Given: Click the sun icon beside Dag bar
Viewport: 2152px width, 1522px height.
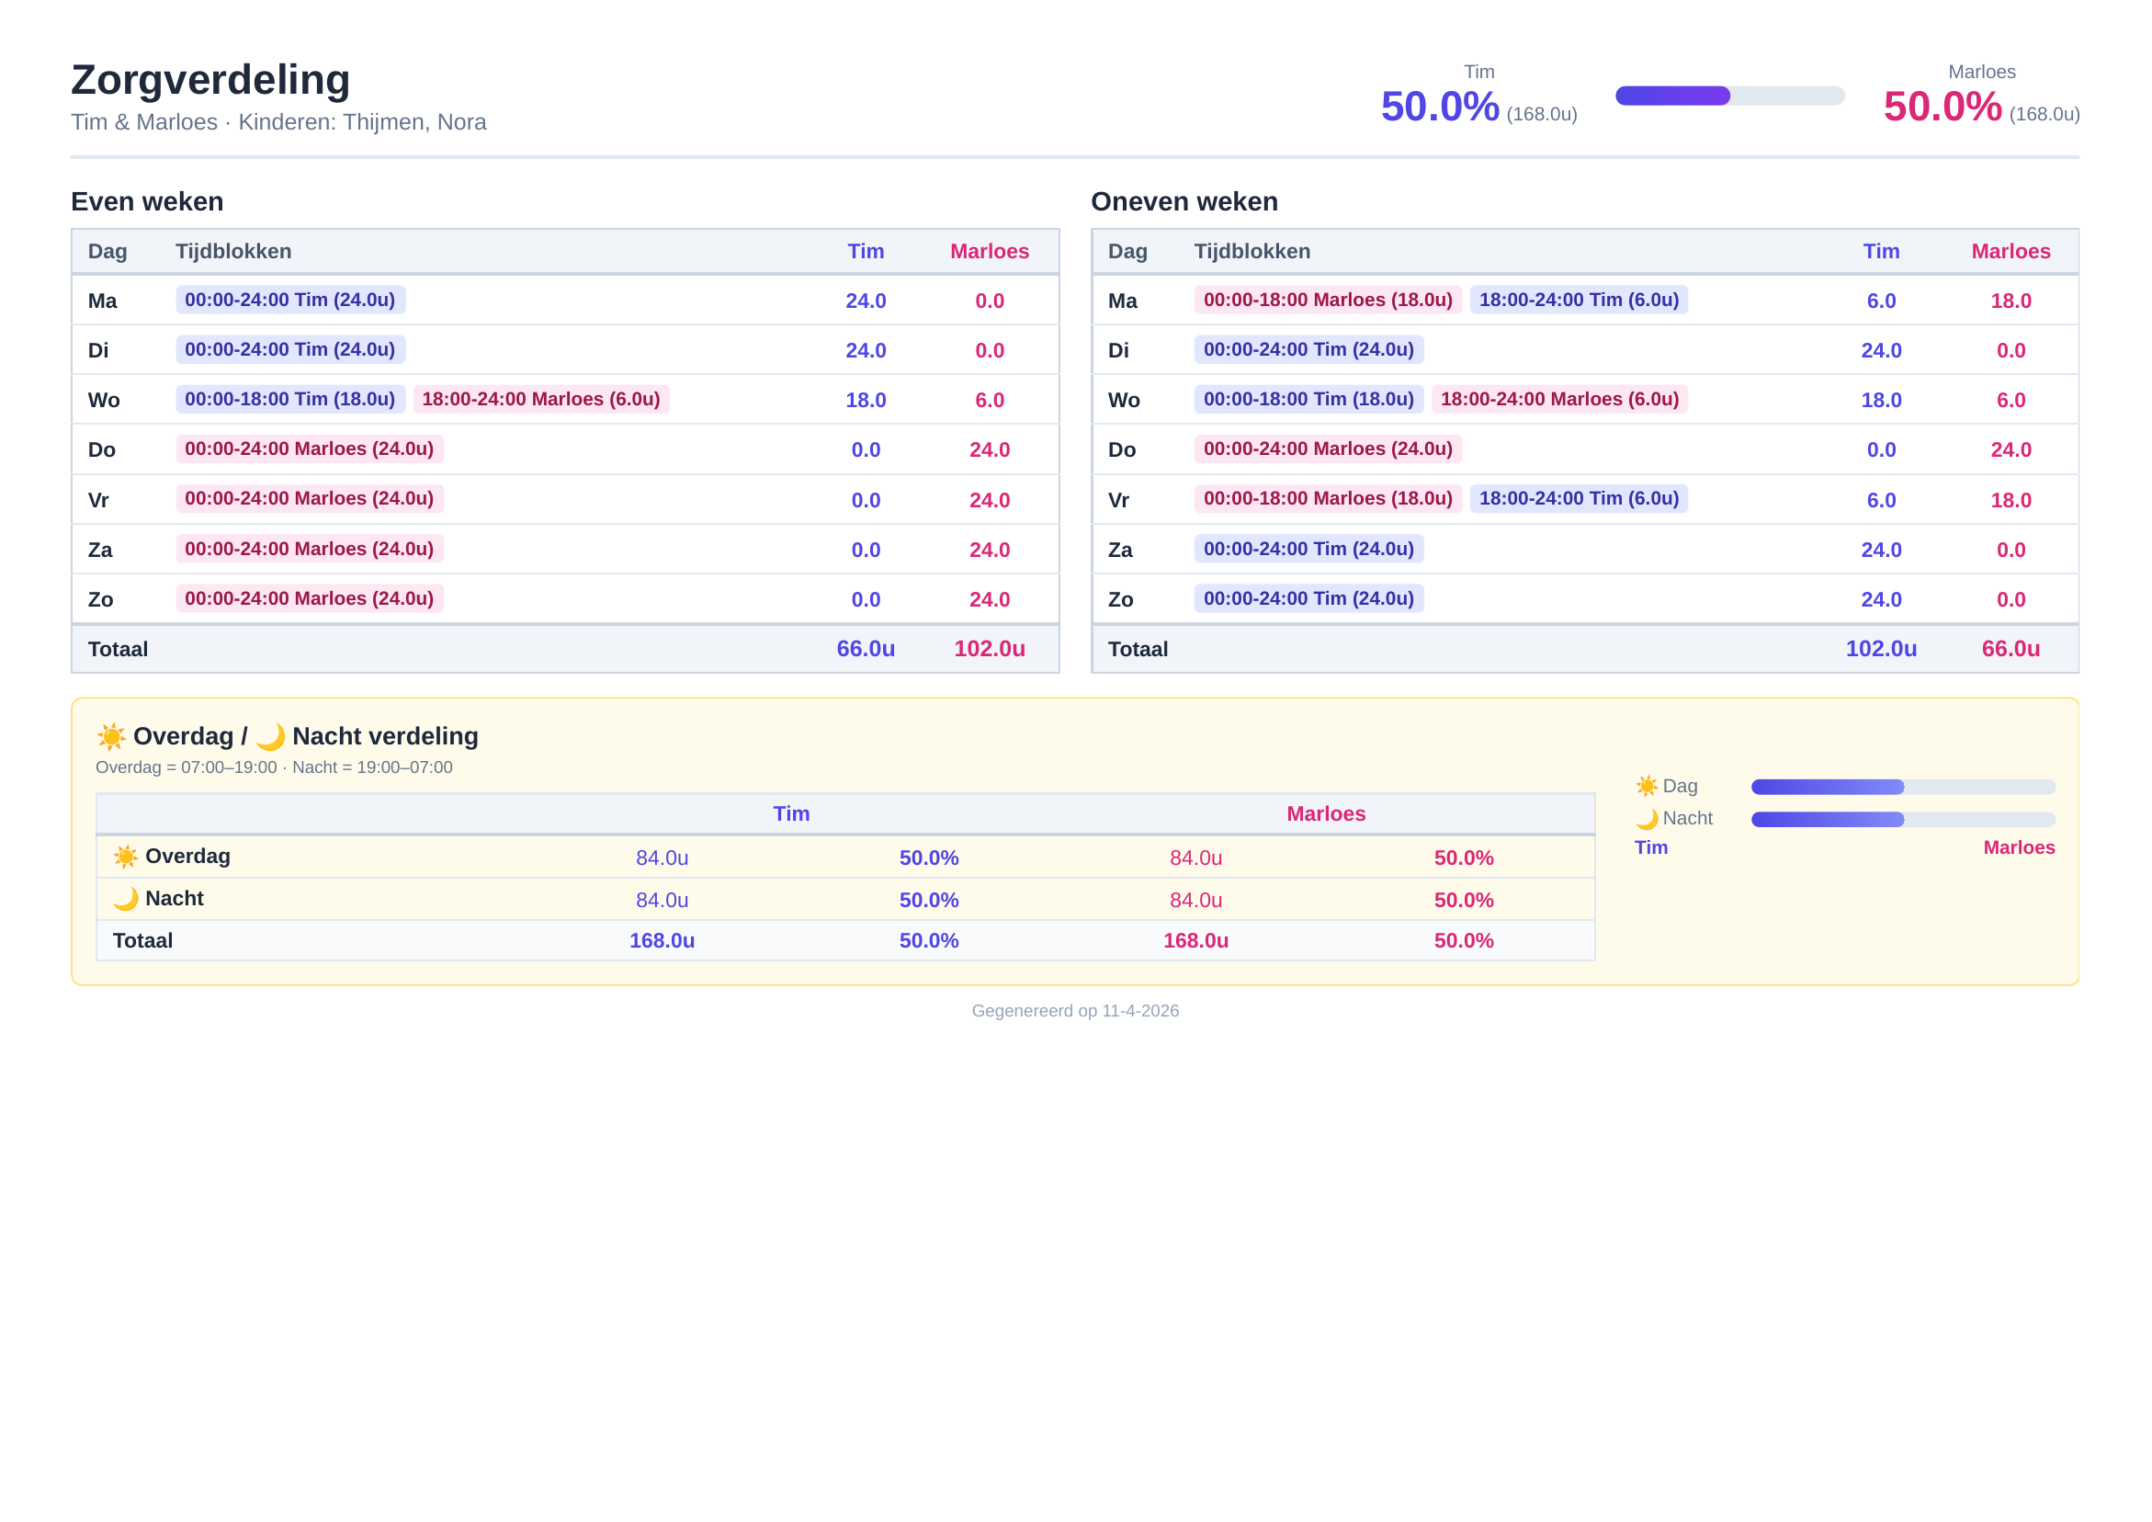Looking at the screenshot, I should point(1646,786).
